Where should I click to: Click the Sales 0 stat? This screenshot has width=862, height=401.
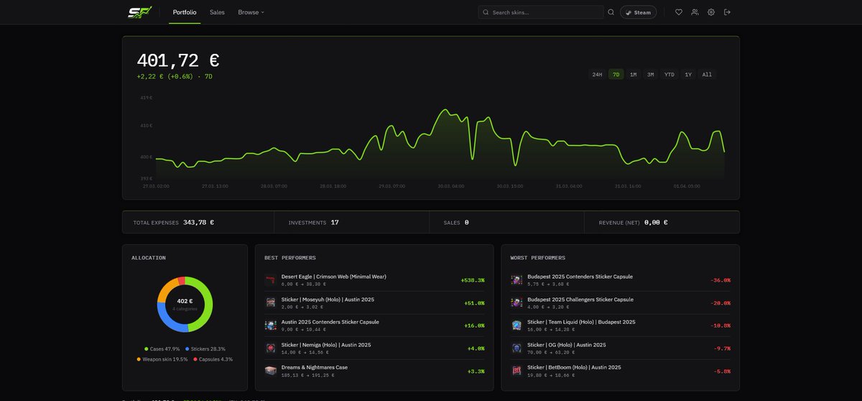pyautogui.click(x=506, y=222)
